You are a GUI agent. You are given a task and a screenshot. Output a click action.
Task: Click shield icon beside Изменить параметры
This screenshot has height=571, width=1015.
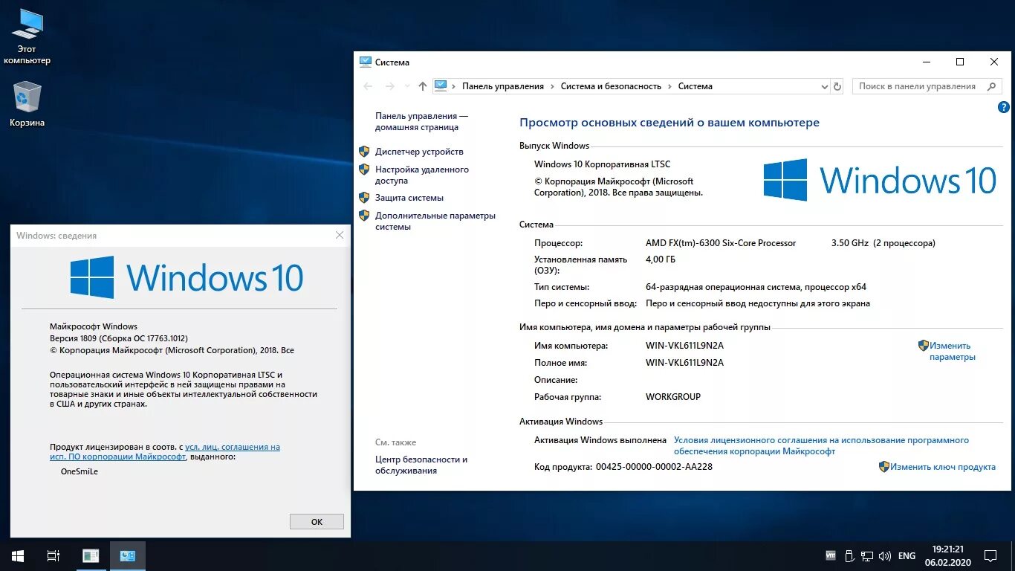(x=924, y=346)
